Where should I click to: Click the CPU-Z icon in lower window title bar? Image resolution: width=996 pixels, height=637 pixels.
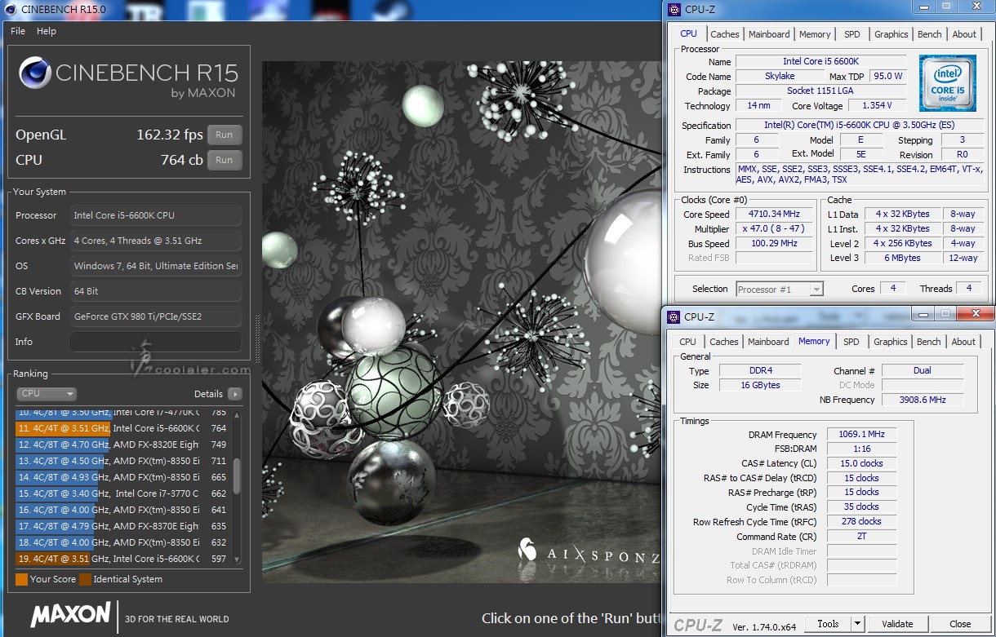674,316
